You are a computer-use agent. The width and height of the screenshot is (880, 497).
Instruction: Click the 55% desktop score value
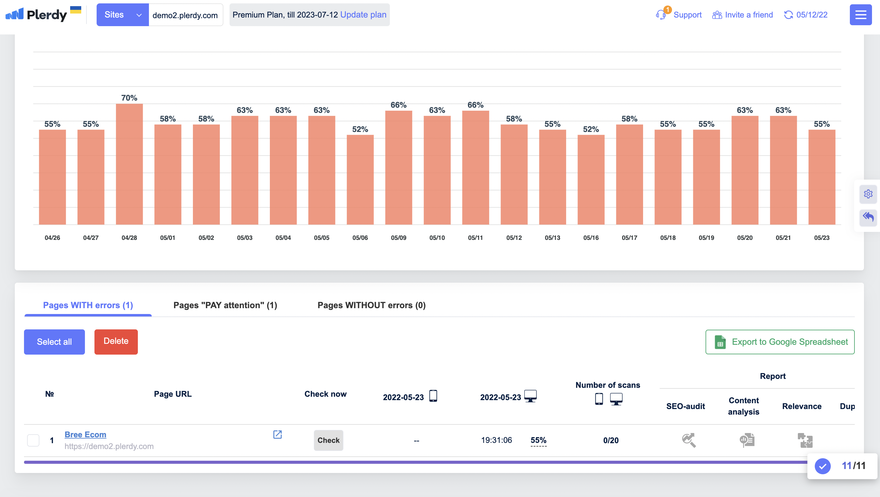point(538,440)
